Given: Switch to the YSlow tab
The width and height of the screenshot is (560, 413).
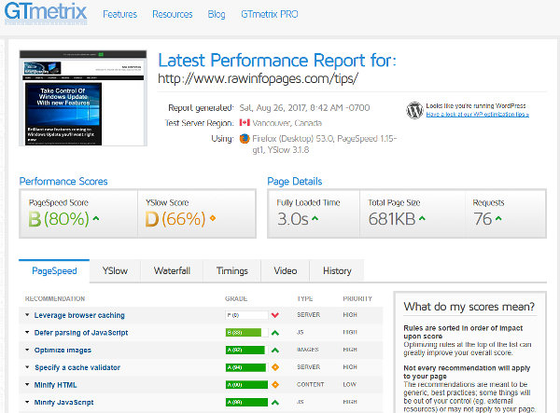Looking at the screenshot, I should click(115, 271).
